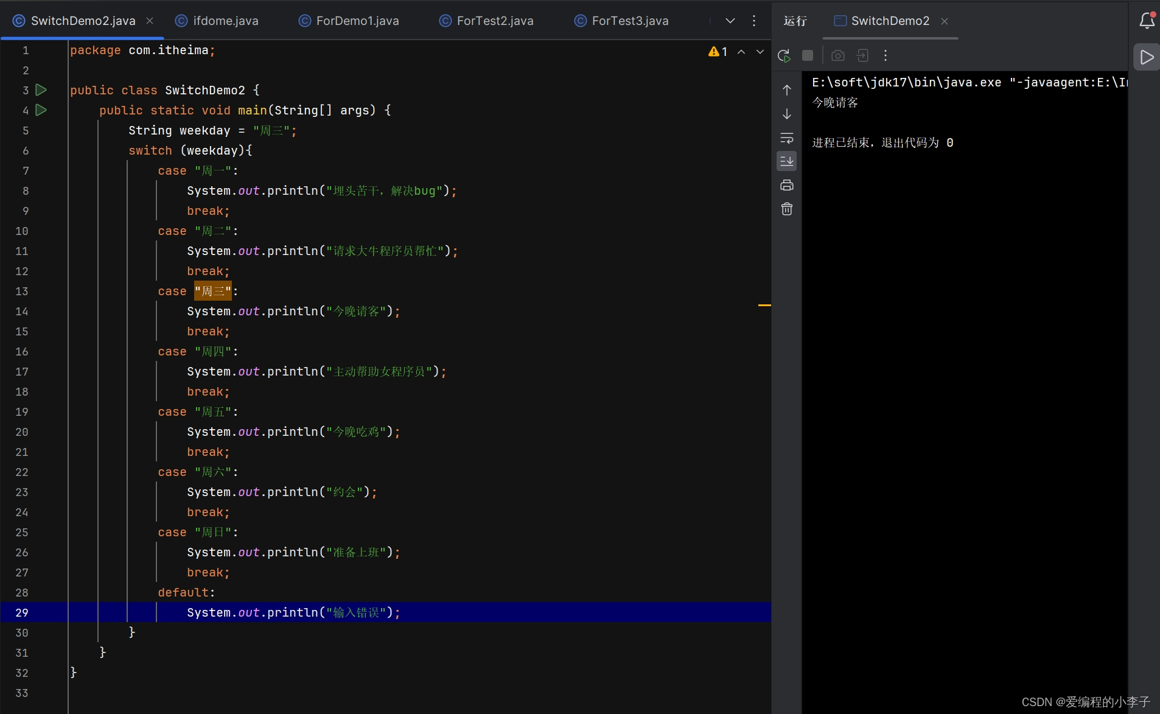1160x714 pixels.
Task: Click the "今晚请客" console output line
Action: [x=835, y=102]
